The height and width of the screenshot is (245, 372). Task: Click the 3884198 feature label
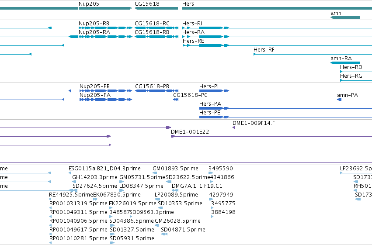[223, 213]
